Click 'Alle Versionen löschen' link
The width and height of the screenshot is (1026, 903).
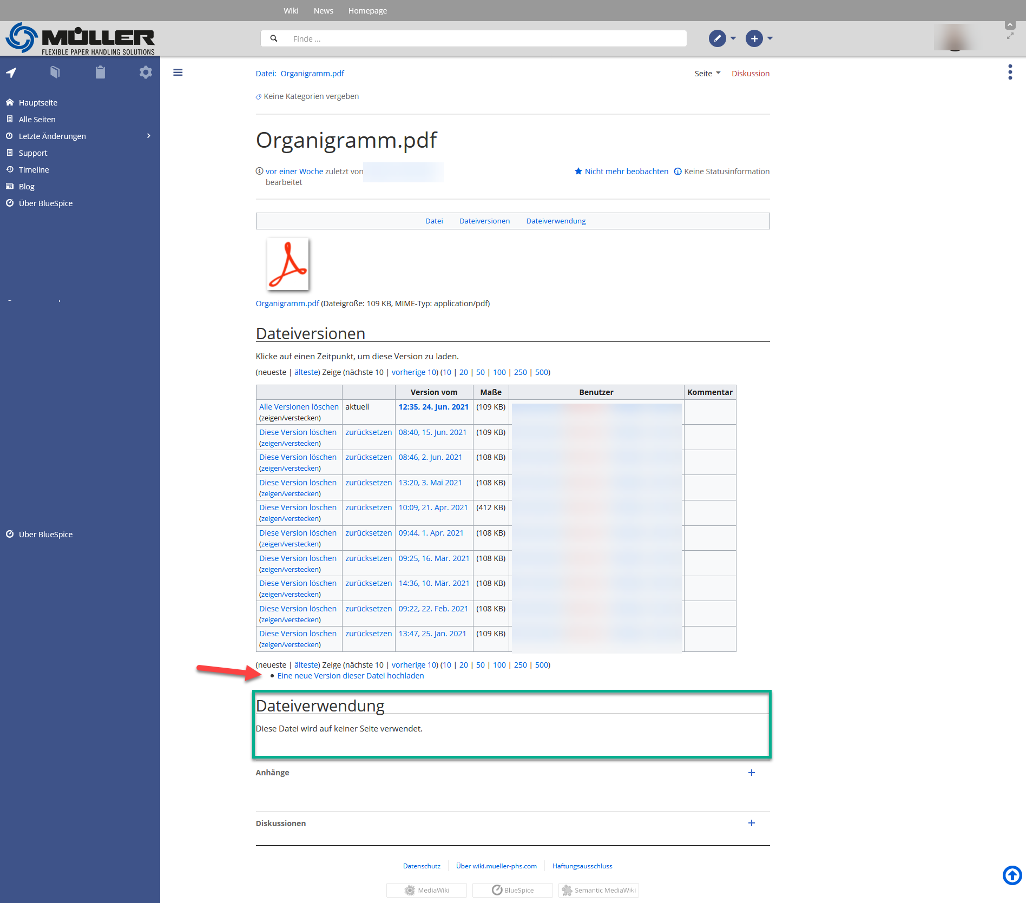(299, 407)
